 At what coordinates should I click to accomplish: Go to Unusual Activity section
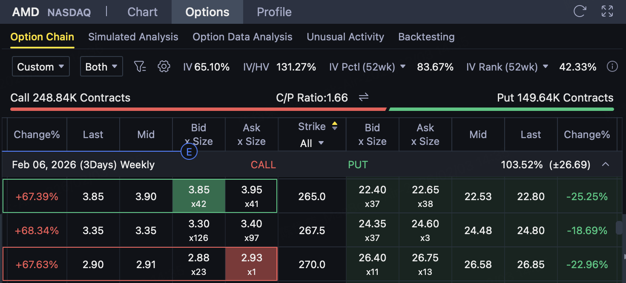pyautogui.click(x=345, y=37)
